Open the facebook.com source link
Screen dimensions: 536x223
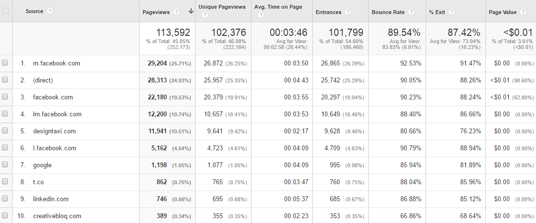coord(53,97)
